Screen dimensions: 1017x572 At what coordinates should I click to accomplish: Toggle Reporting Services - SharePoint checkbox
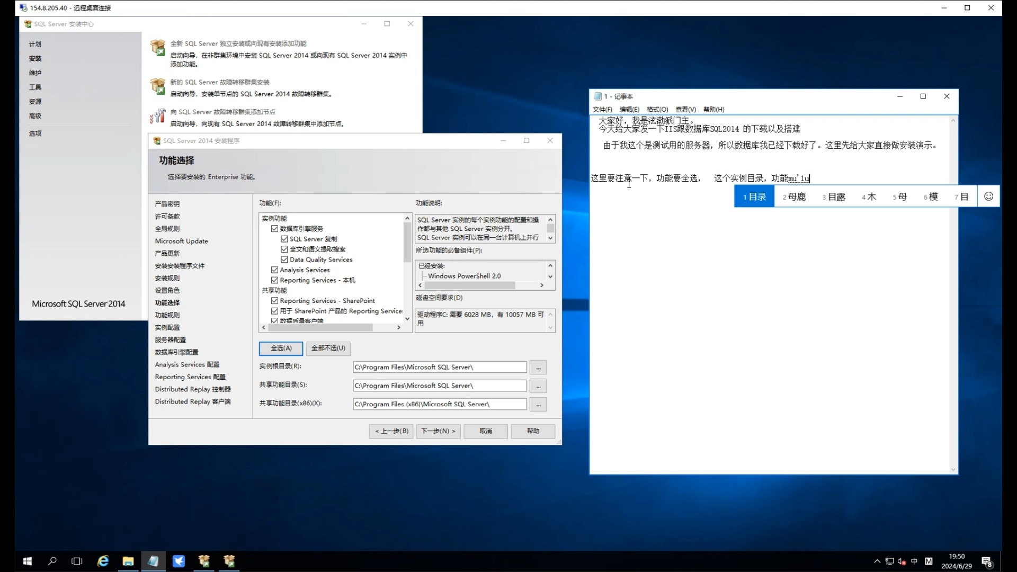(x=275, y=301)
